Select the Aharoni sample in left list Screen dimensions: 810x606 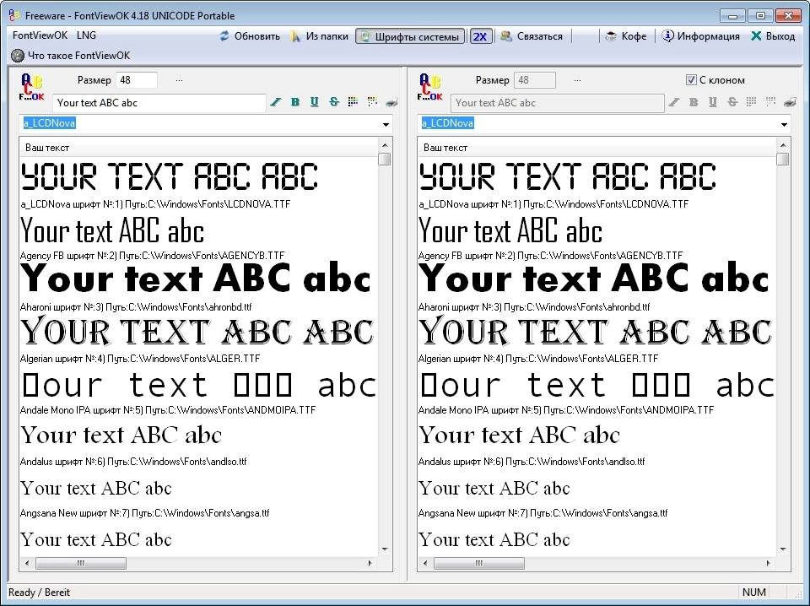196,278
